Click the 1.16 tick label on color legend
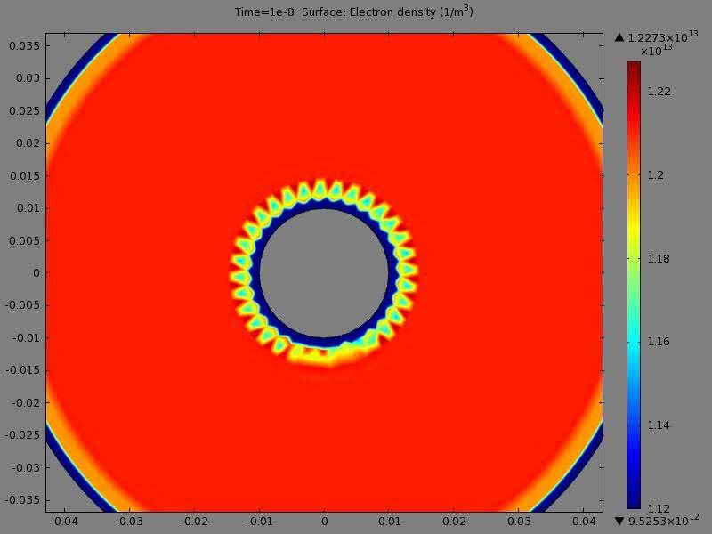 coord(659,342)
